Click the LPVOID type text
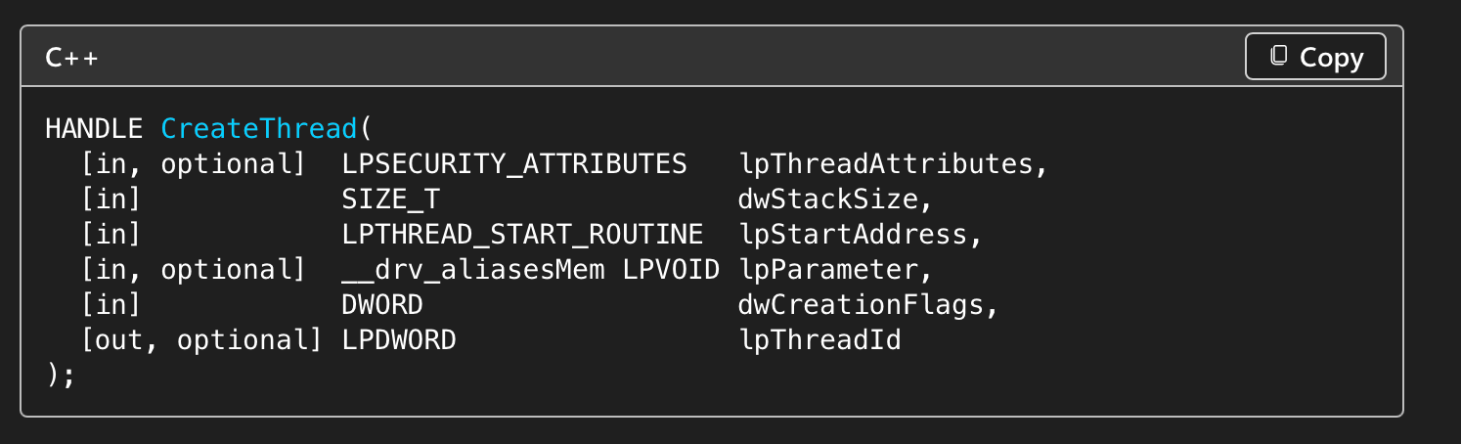Viewport: 1461px width, 444px height. pos(671,270)
